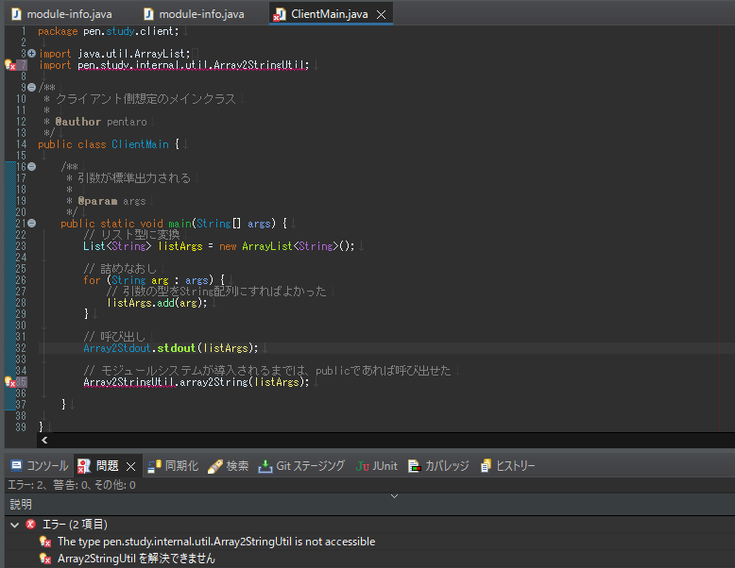Click the ヒストリー history icon

pos(486,466)
